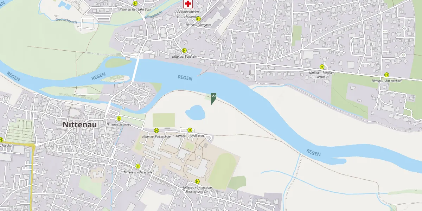Select the Gymnasium Bodensteiner Str. stop icon
This screenshot has width=422, height=211.
(197, 181)
